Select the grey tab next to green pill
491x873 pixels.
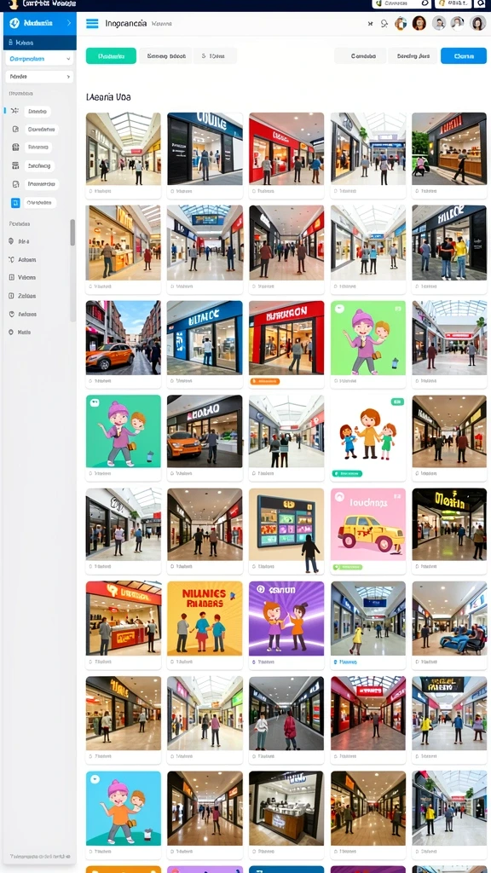point(166,55)
